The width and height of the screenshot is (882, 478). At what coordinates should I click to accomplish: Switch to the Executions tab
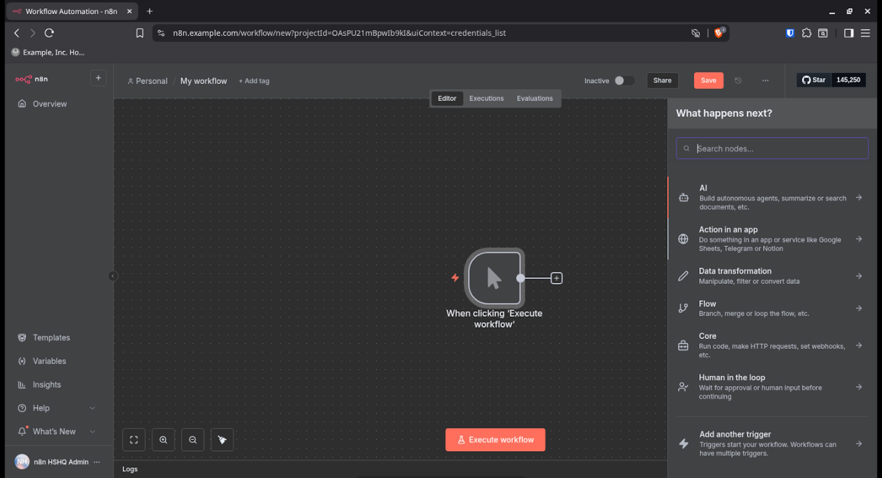[x=486, y=98]
